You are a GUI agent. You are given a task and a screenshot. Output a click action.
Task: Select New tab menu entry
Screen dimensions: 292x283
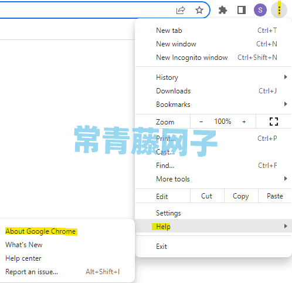pos(213,31)
